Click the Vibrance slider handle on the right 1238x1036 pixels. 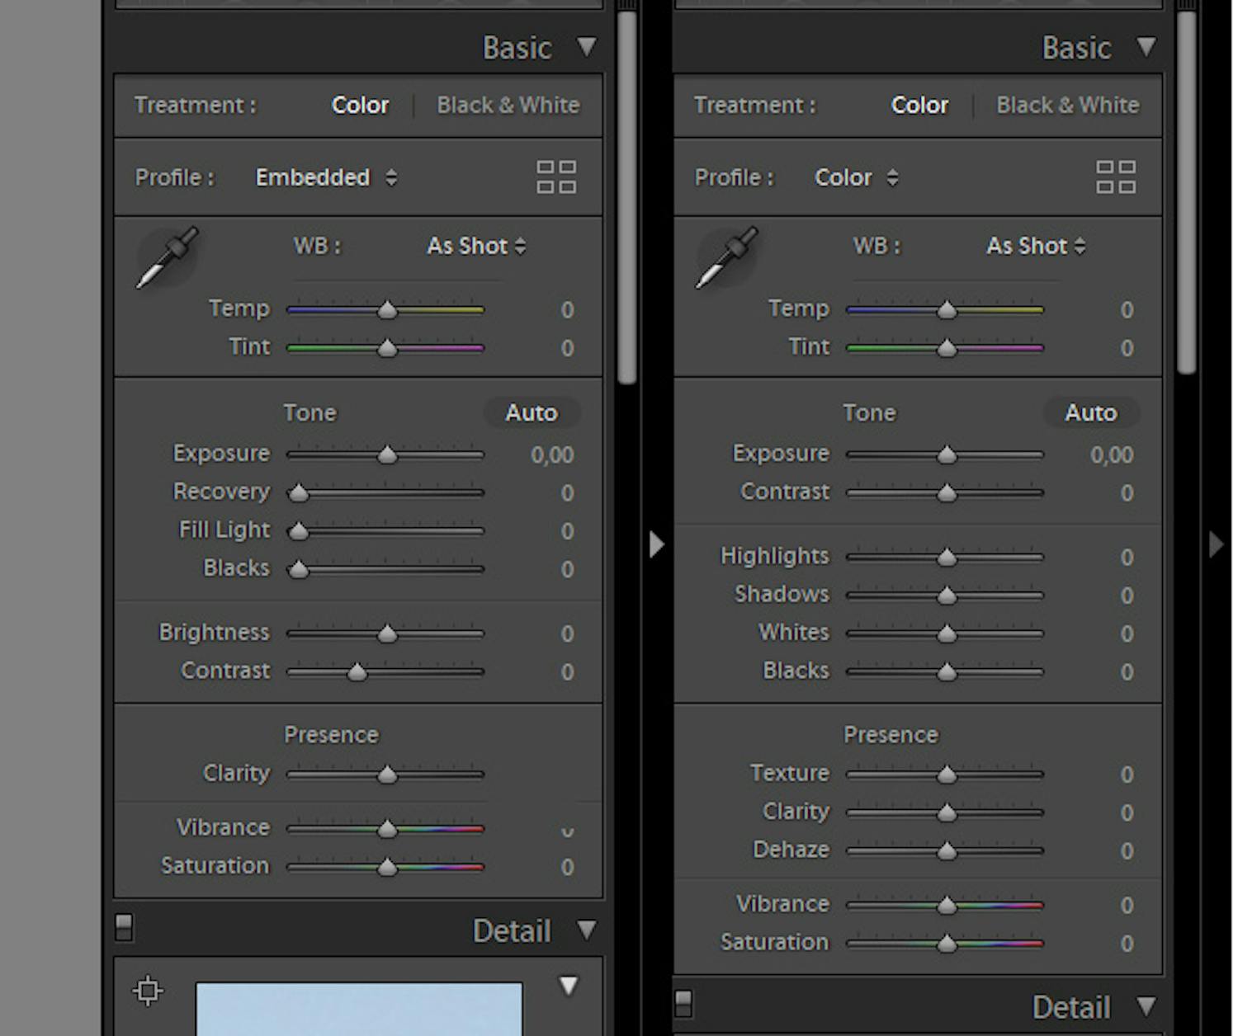946,904
